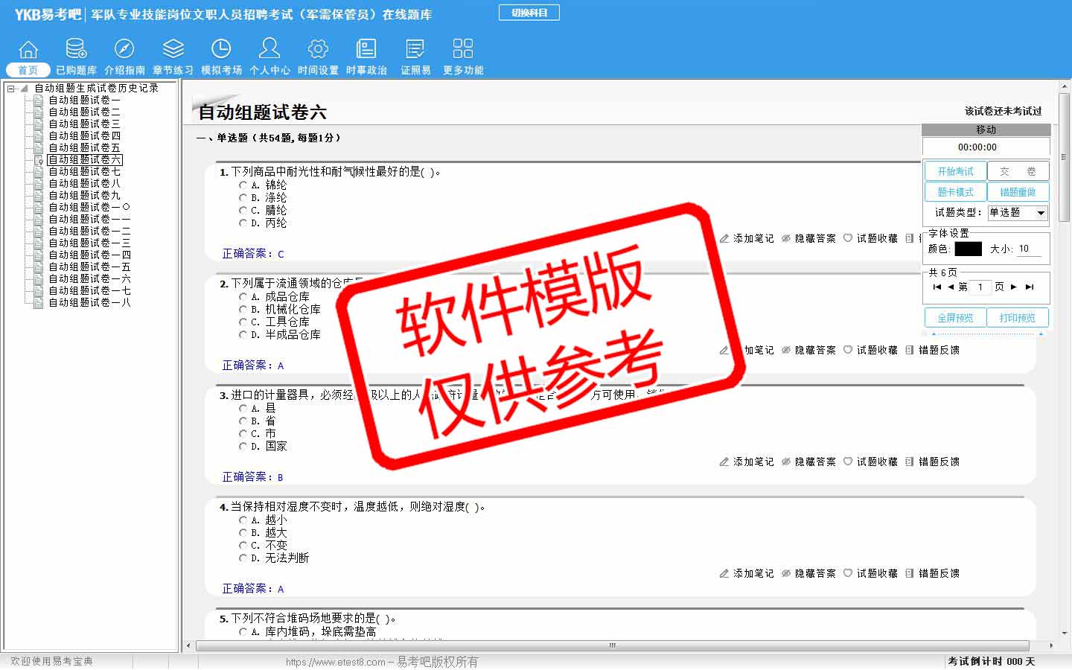The width and height of the screenshot is (1072, 670).
Task: Select option C 不变 in question 4
Action: 243,545
